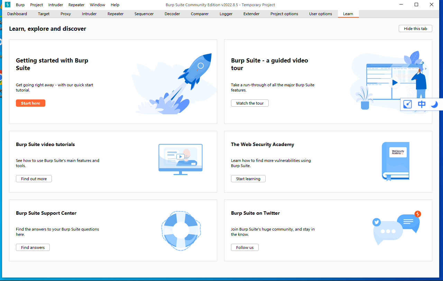Click 'The Web Security Academy' heading
443x281 pixels.
click(262, 144)
